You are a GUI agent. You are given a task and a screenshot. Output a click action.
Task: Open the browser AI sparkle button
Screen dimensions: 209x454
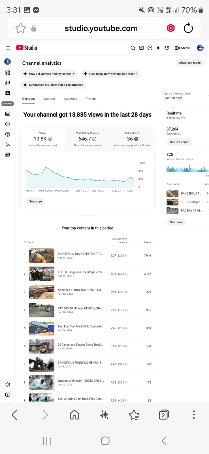click(104, 415)
